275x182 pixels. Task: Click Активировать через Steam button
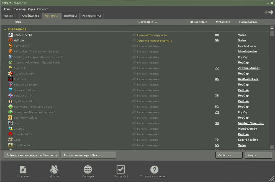89,155
